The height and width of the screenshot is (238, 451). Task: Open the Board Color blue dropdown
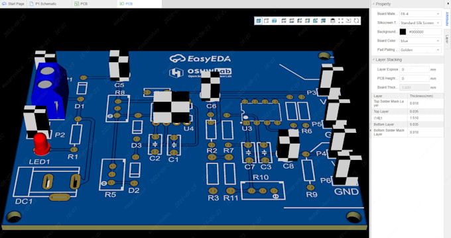pyautogui.click(x=420, y=41)
